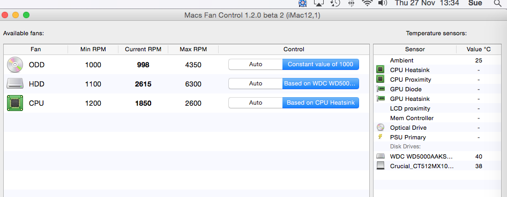This screenshot has width=507, height=197.
Task: Select CPU Based on CPU Heatsink control
Action: [320, 103]
